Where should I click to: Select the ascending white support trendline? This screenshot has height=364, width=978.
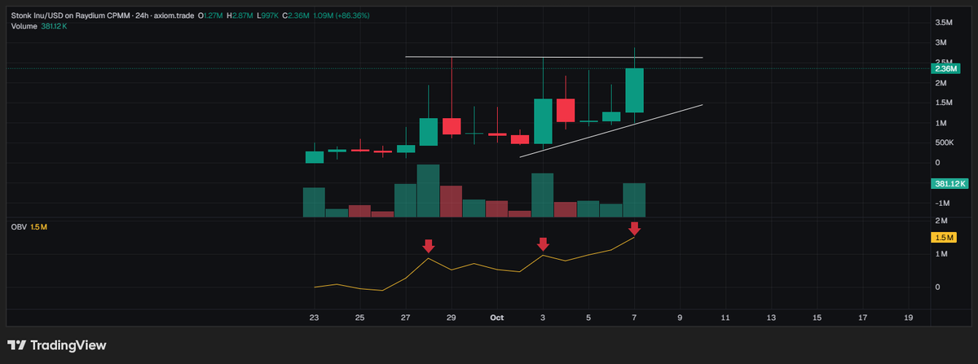(x=611, y=129)
